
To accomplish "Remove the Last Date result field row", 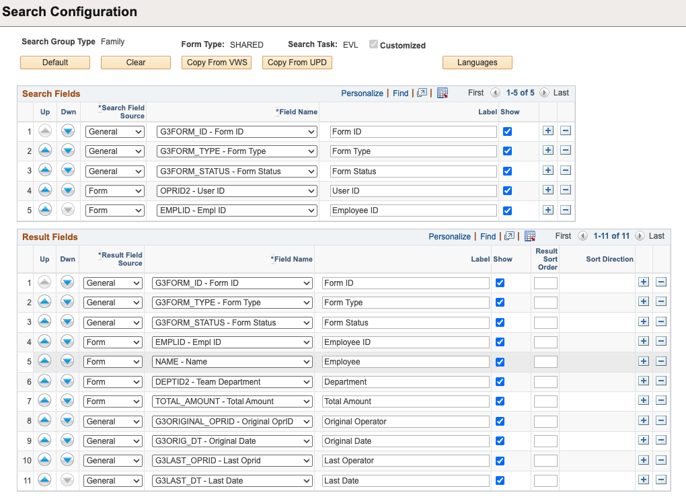I will (661, 479).
